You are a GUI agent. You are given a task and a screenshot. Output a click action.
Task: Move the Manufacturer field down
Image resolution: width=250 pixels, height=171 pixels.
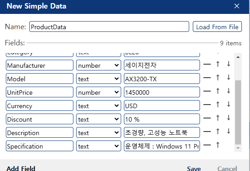pyautogui.click(x=229, y=64)
